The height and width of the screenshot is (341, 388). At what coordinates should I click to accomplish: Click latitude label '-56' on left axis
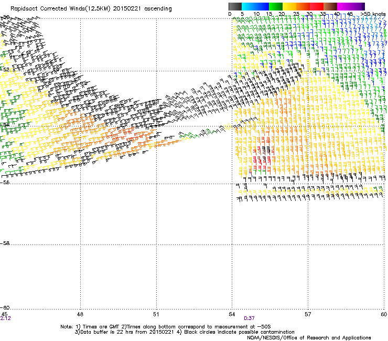5,182
